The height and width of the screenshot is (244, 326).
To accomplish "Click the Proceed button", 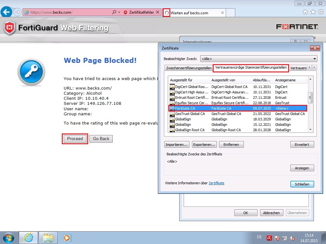I will 75,139.
